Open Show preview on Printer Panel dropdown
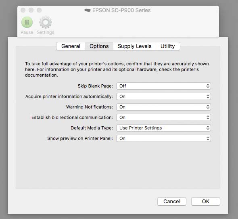This screenshot has width=238, height=219. [x=163, y=138]
